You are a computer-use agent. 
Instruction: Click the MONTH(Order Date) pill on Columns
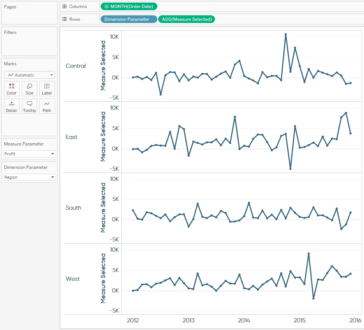pyautogui.click(x=131, y=6)
